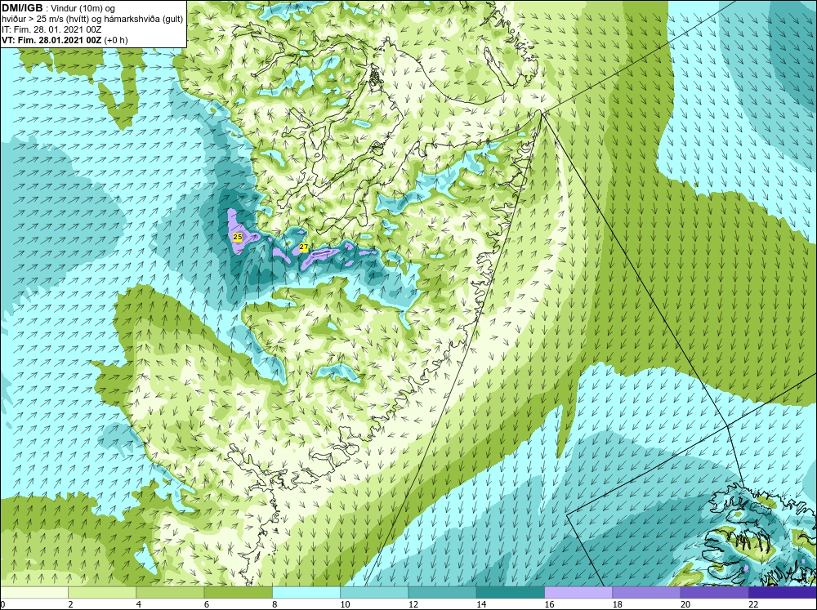The height and width of the screenshot is (610, 817).
Task: Click the 'hviður > 25 m/s (hvítt)' description line
Action: [x=92, y=20]
